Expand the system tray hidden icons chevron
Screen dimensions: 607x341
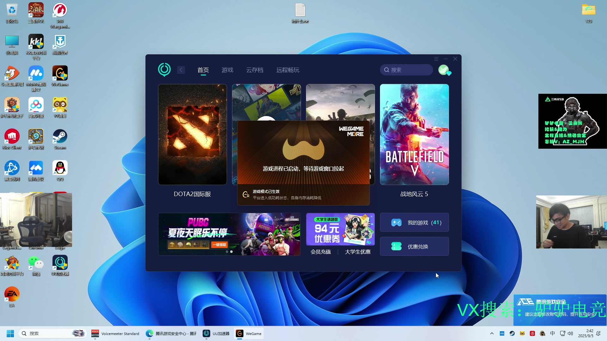(492, 333)
